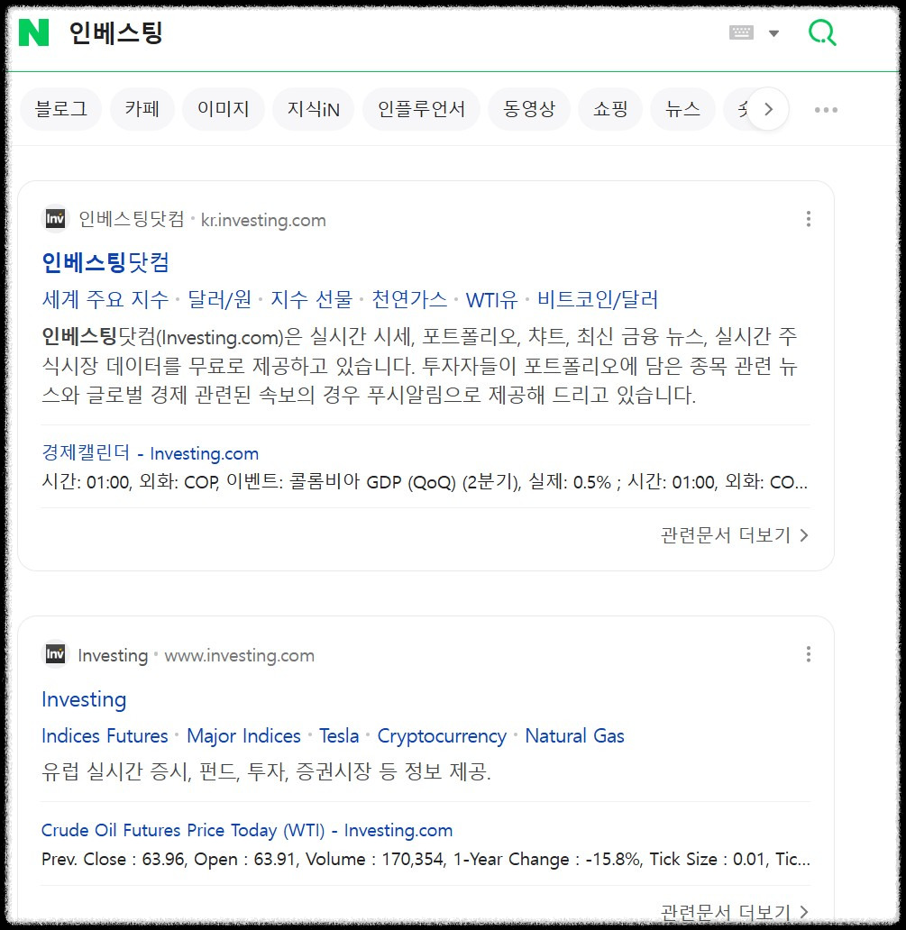The width and height of the screenshot is (906, 930).
Task: Switch to the 동영상 tab
Action: pyautogui.click(x=529, y=109)
